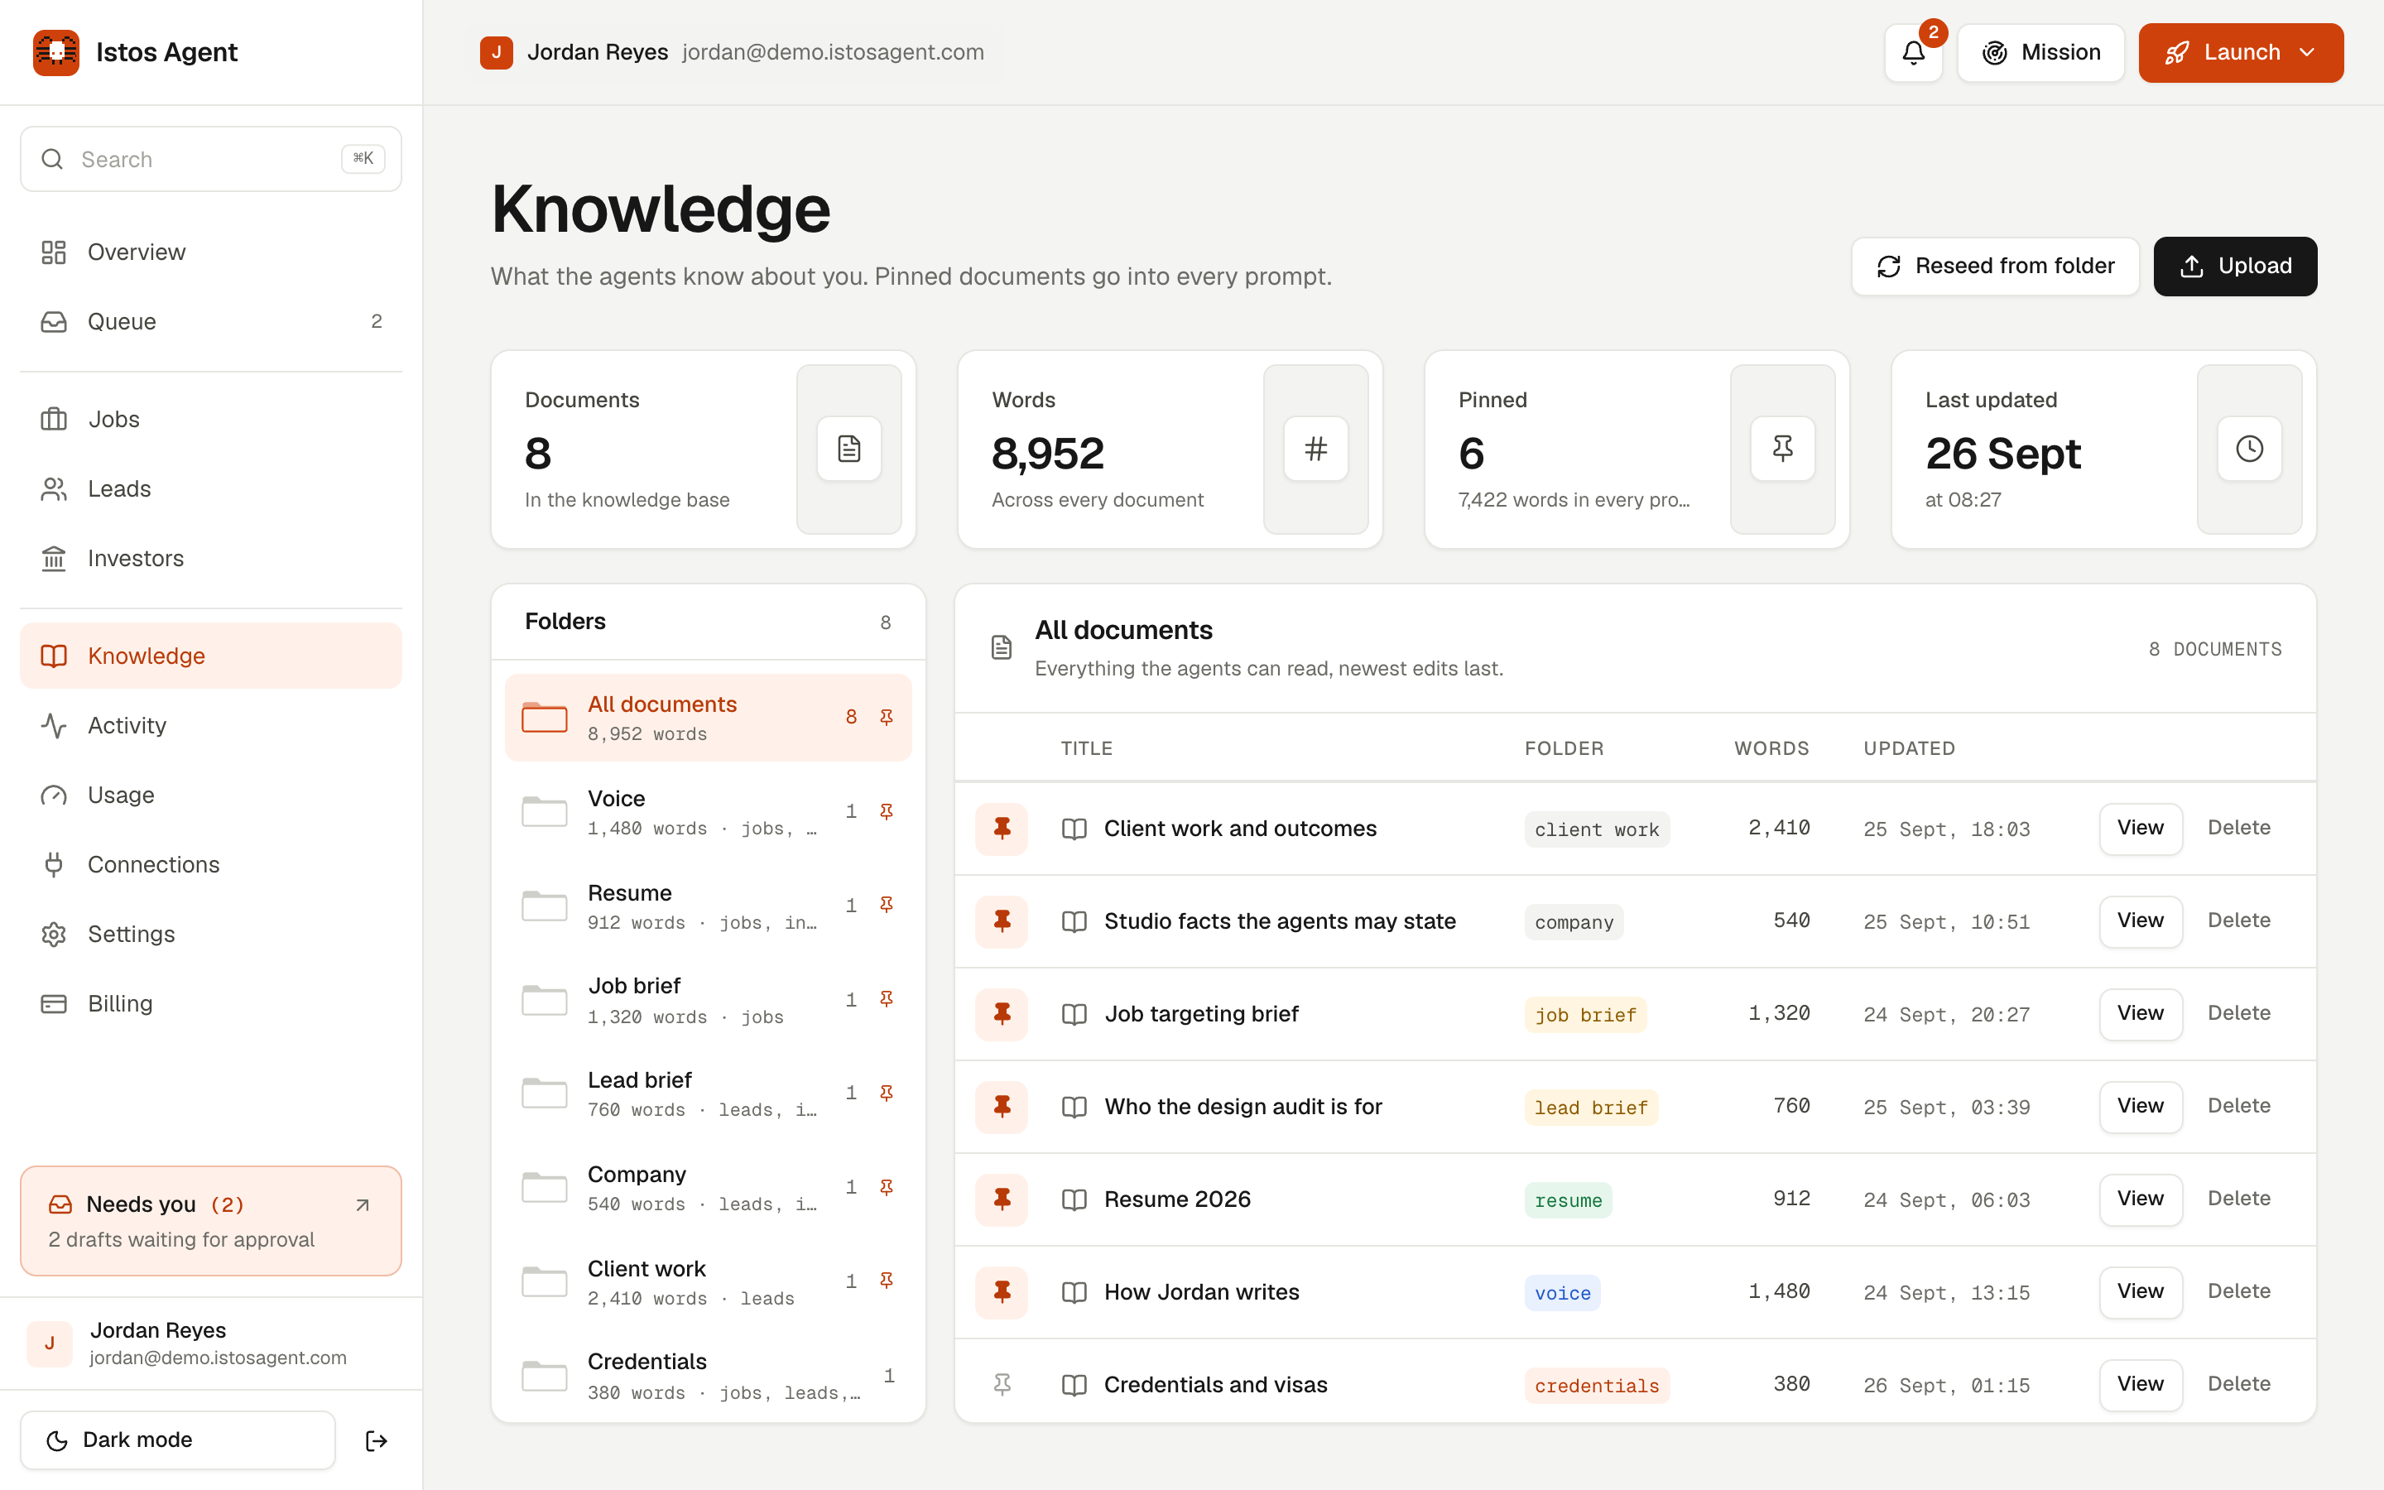
Task: Click the clock icon in Last updated card
Action: click(x=2249, y=449)
